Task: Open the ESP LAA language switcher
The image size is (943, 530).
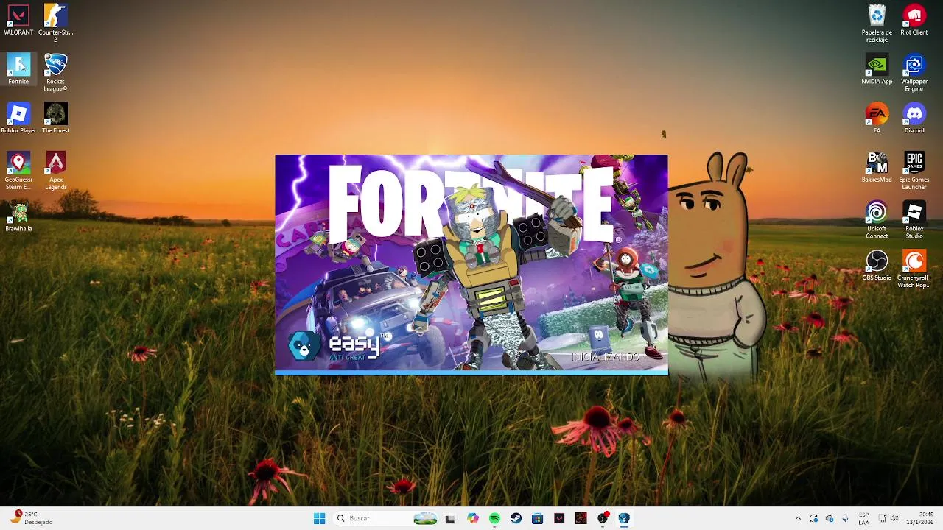Action: click(863, 518)
